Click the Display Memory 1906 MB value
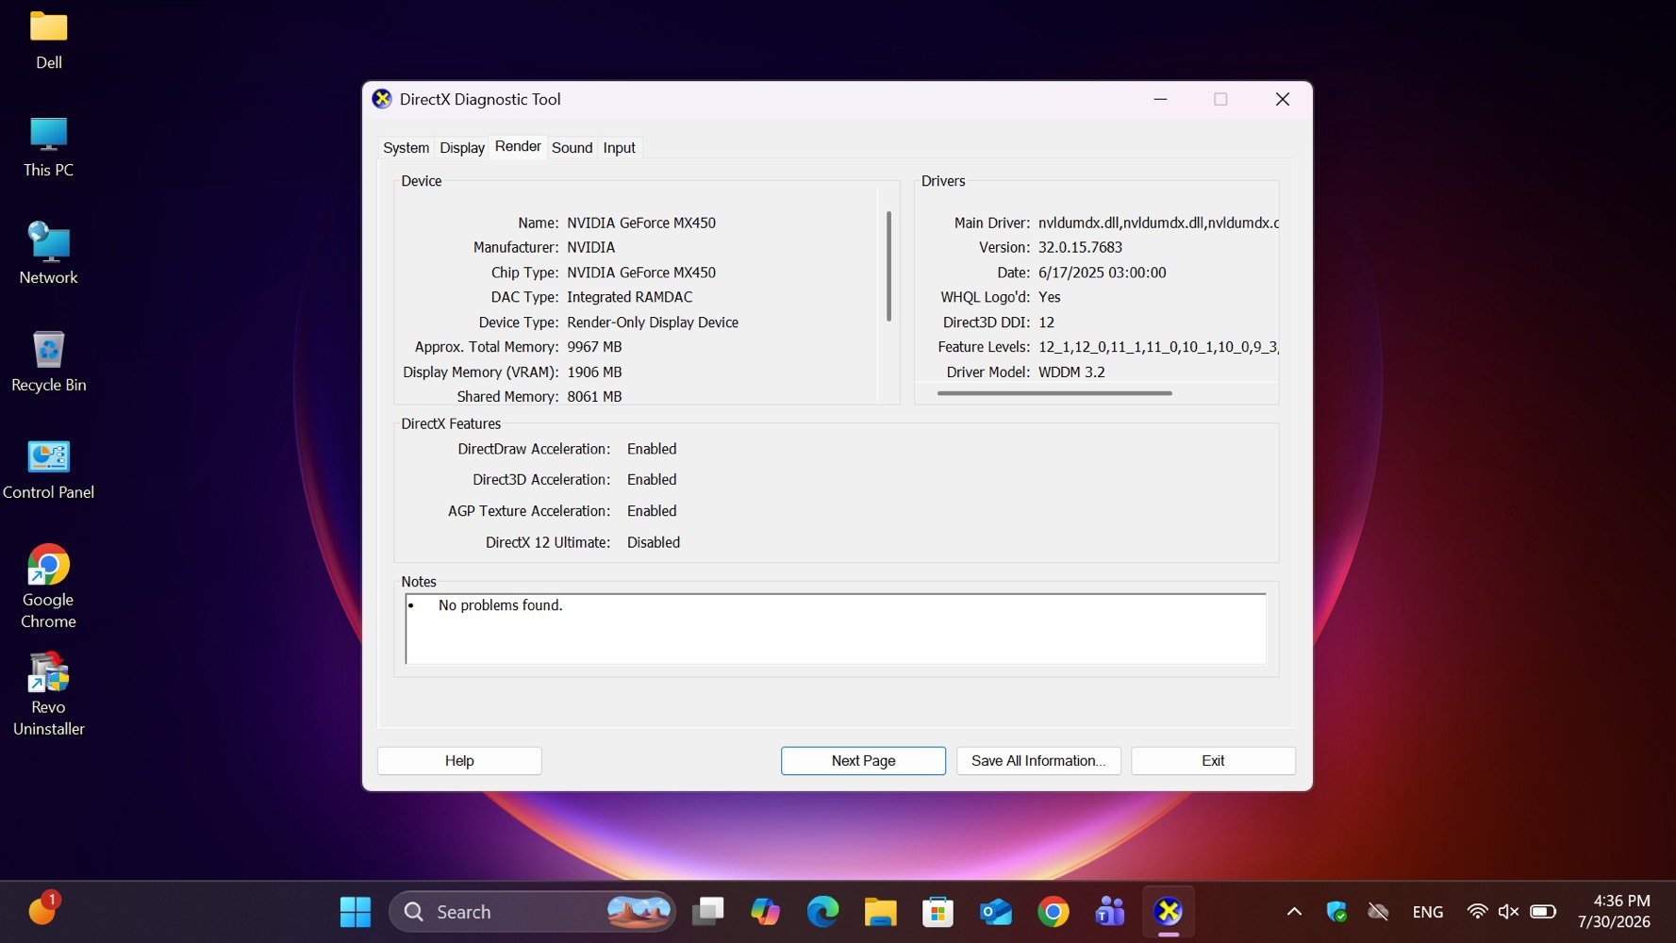1676x943 pixels. point(594,372)
